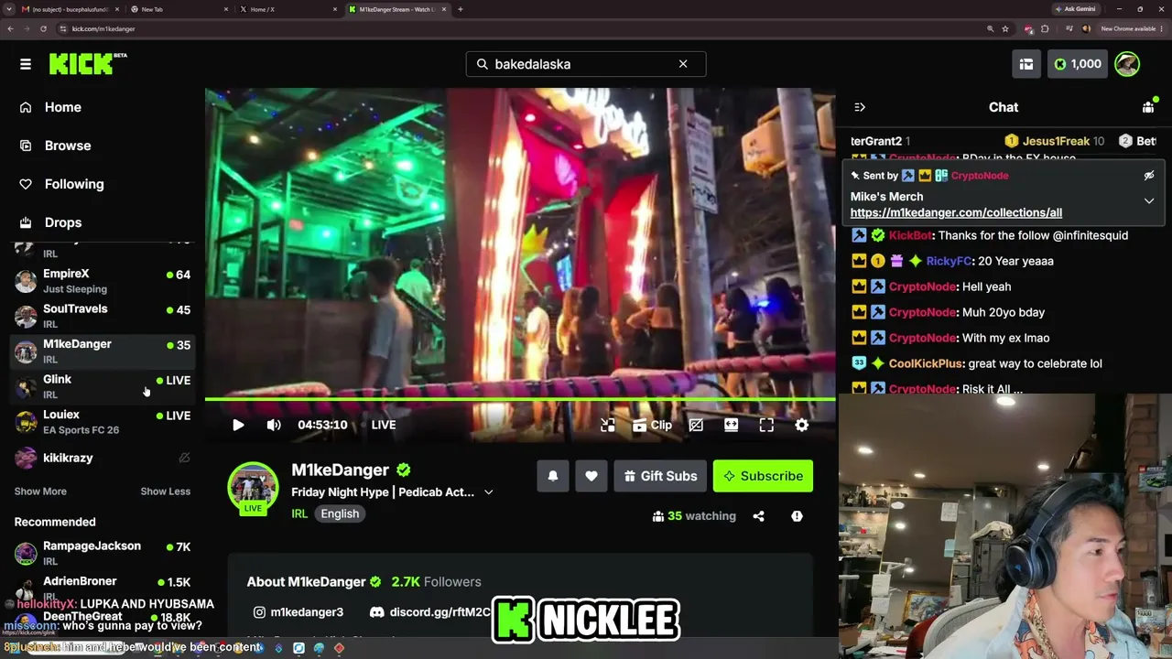
Task: Click the Gift Subs button
Action: coord(660,476)
